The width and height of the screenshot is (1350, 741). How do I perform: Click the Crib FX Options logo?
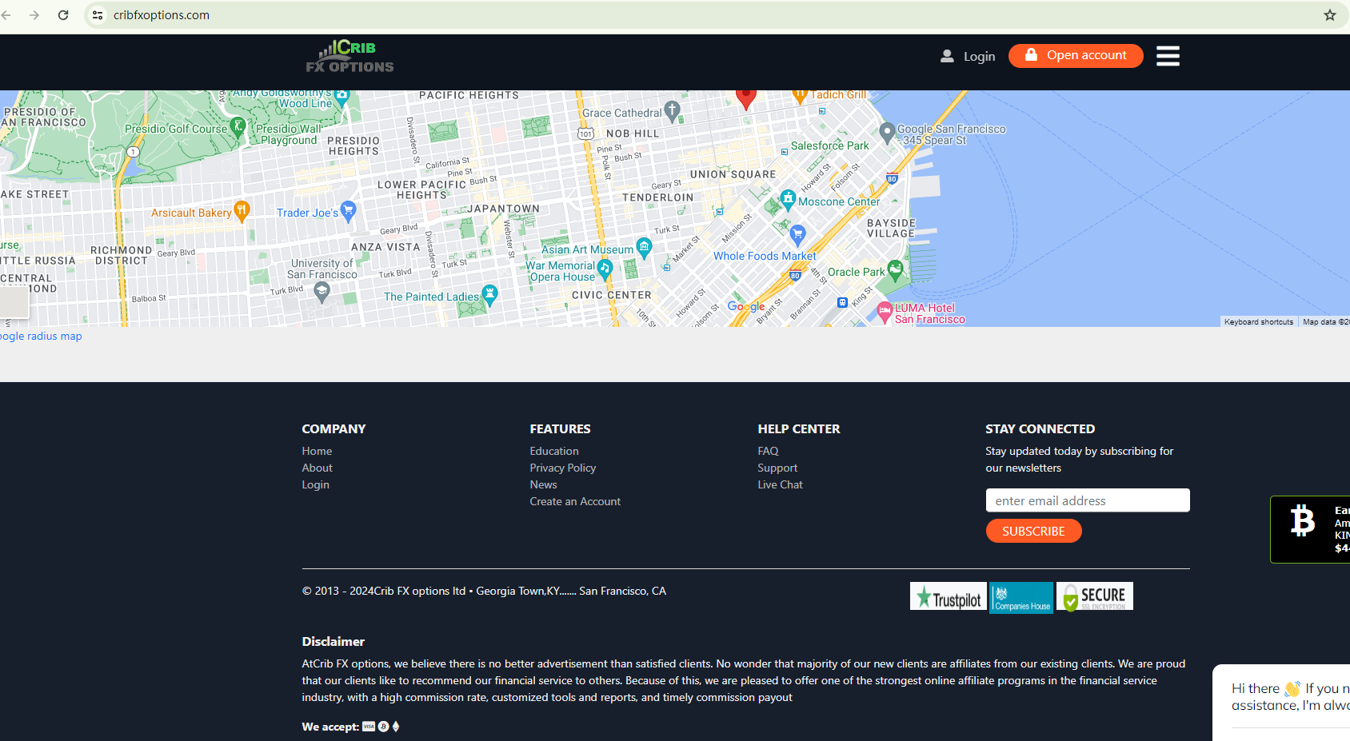click(x=349, y=56)
